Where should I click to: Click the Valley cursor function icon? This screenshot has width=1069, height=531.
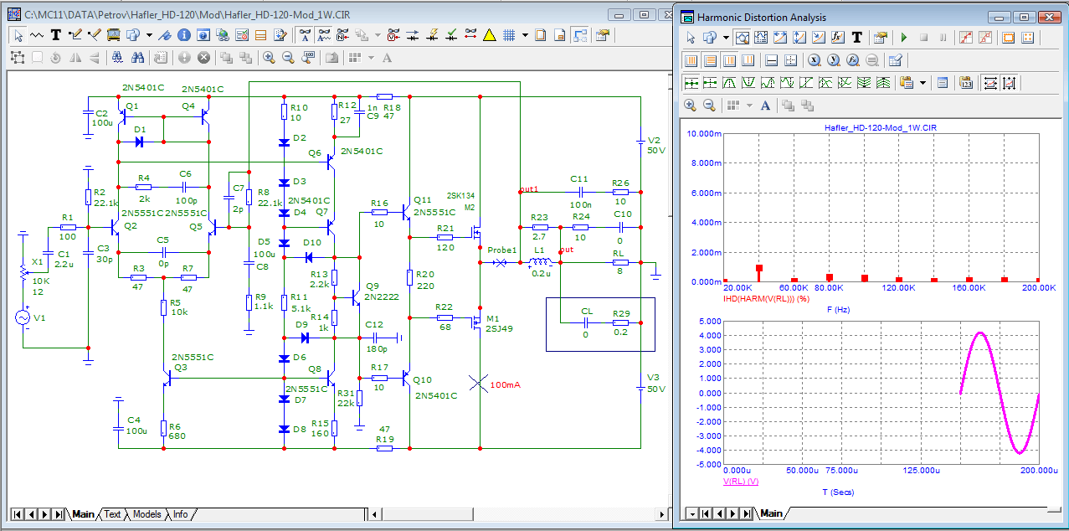point(748,82)
